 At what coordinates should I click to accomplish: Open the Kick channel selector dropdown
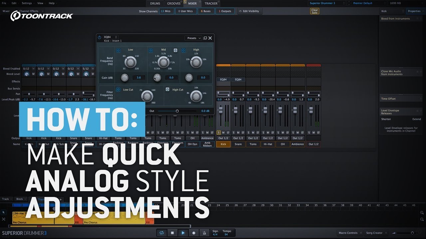pyautogui.click(x=392, y=11)
